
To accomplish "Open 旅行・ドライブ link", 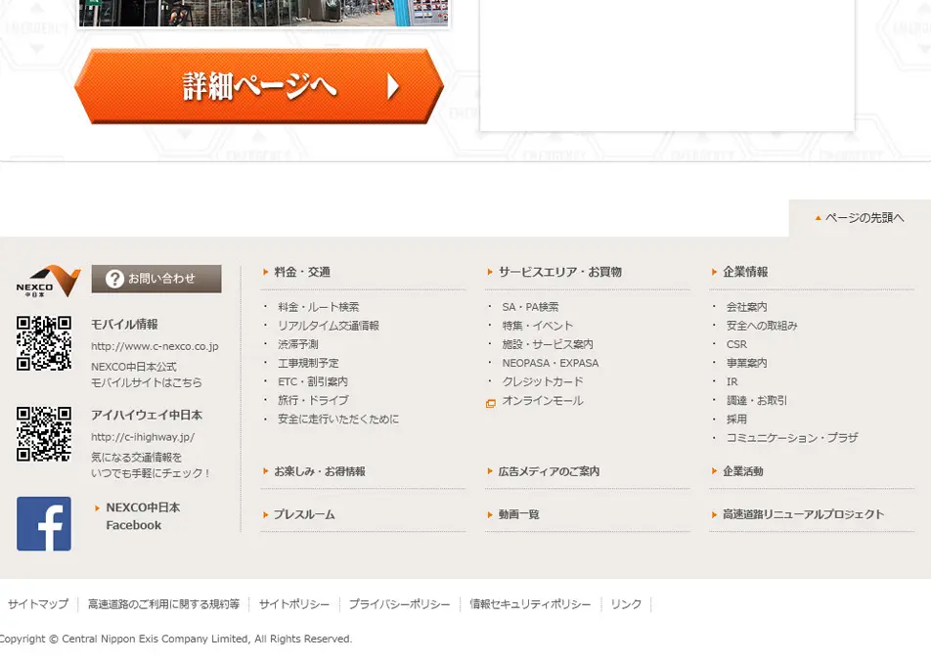I will (313, 400).
